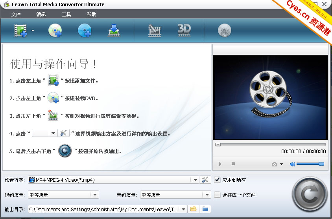This screenshot has width=332, height=219.
Task: Open the 文件 menu
Action: coord(16,15)
